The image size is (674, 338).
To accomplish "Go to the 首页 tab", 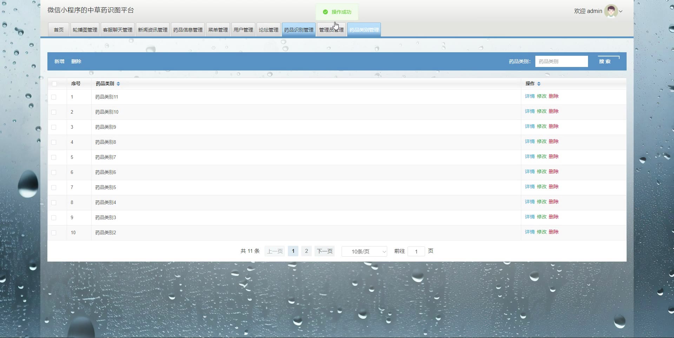I will tap(59, 30).
